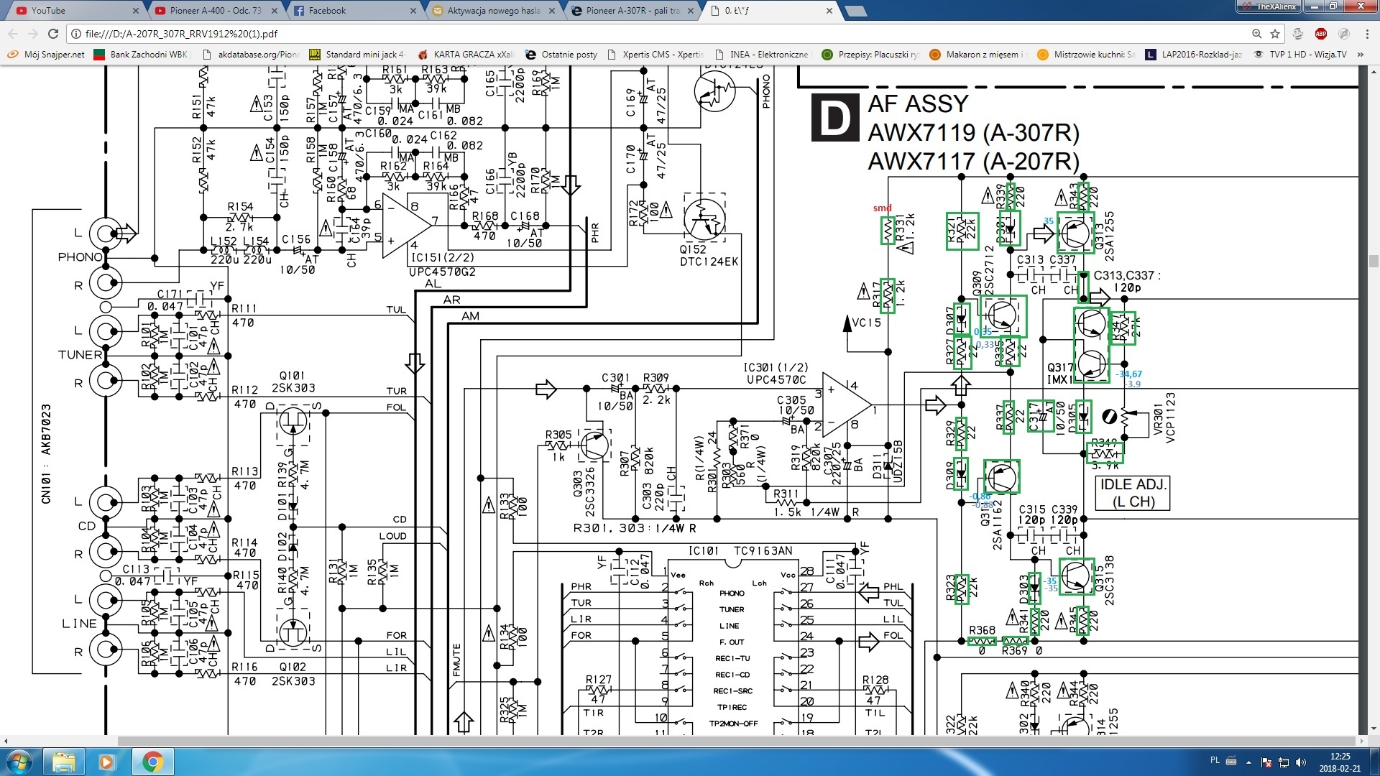Open the network connection tray icon

[1283, 762]
